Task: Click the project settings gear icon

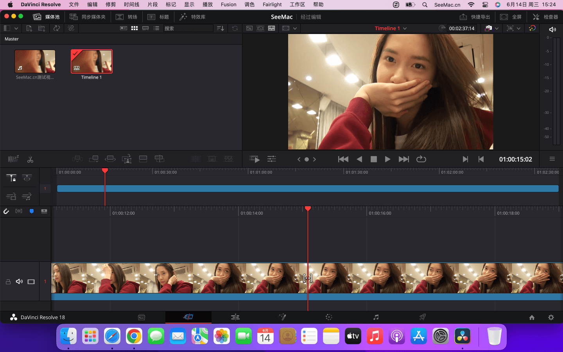Action: point(551,318)
